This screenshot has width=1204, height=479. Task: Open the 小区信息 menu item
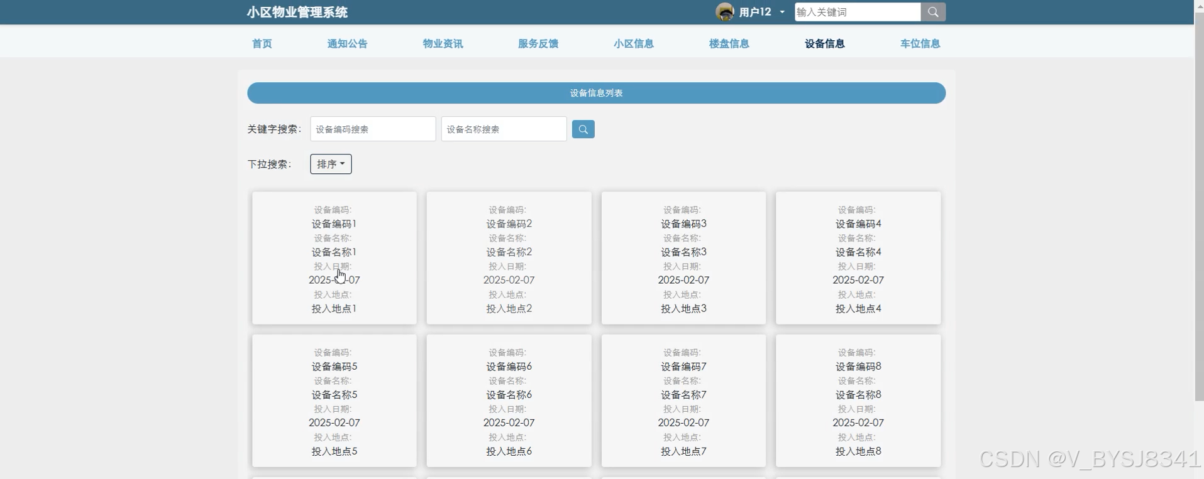(634, 43)
